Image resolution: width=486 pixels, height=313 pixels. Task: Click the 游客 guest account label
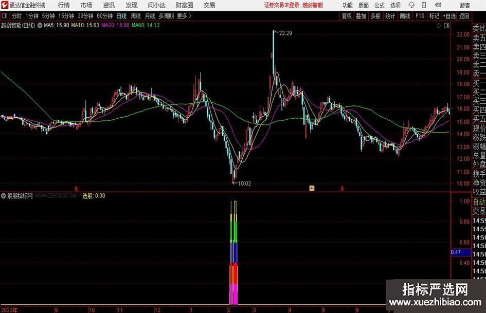(x=465, y=5)
